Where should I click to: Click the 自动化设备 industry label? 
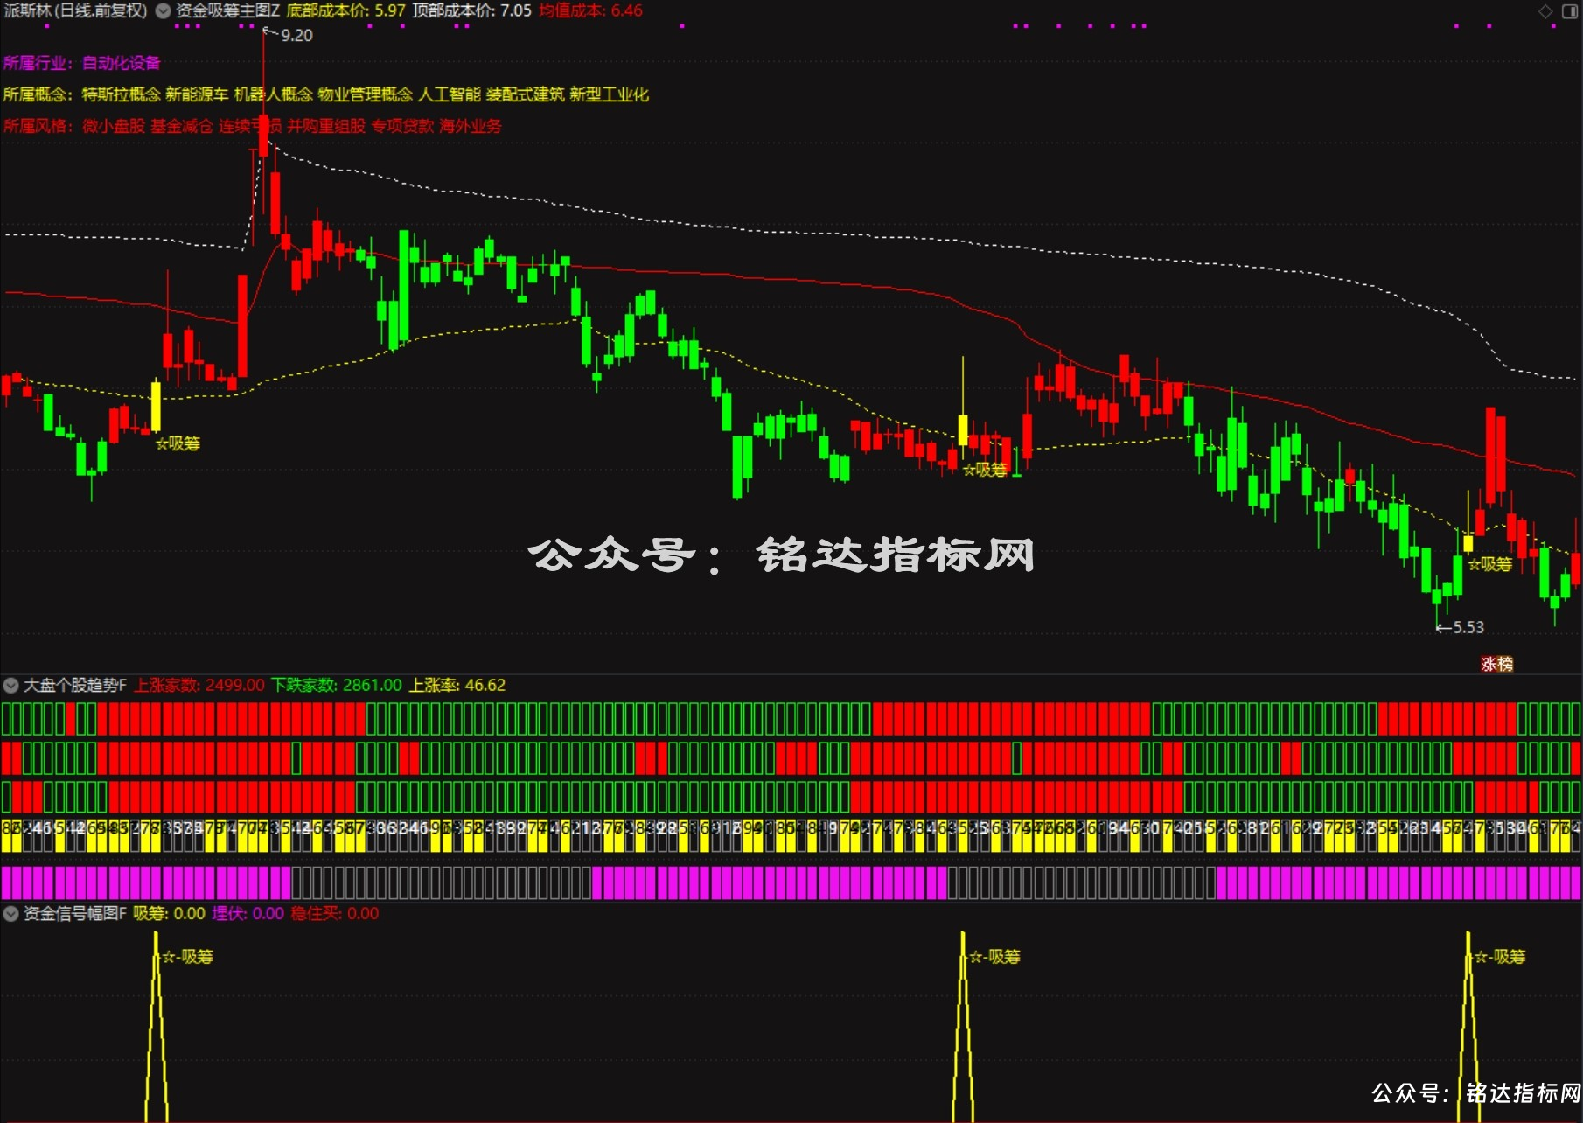[122, 63]
